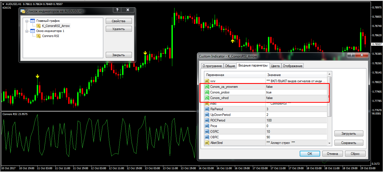Switch to the Цвета tab
383x172 pixels.
pyautogui.click(x=275, y=66)
